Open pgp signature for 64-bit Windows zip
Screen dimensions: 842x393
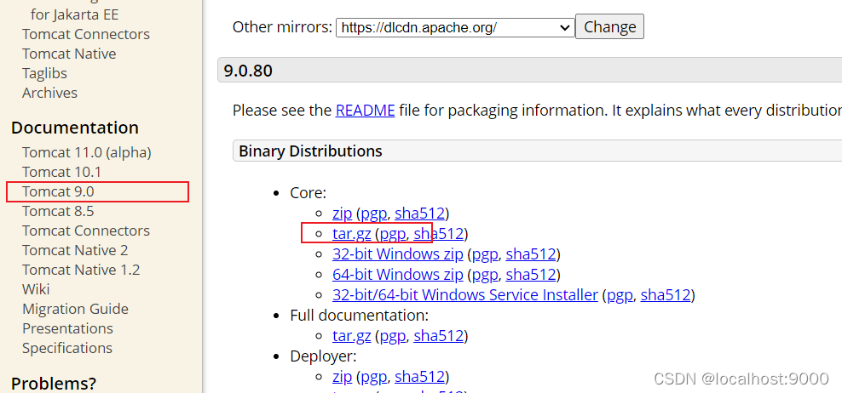point(486,275)
